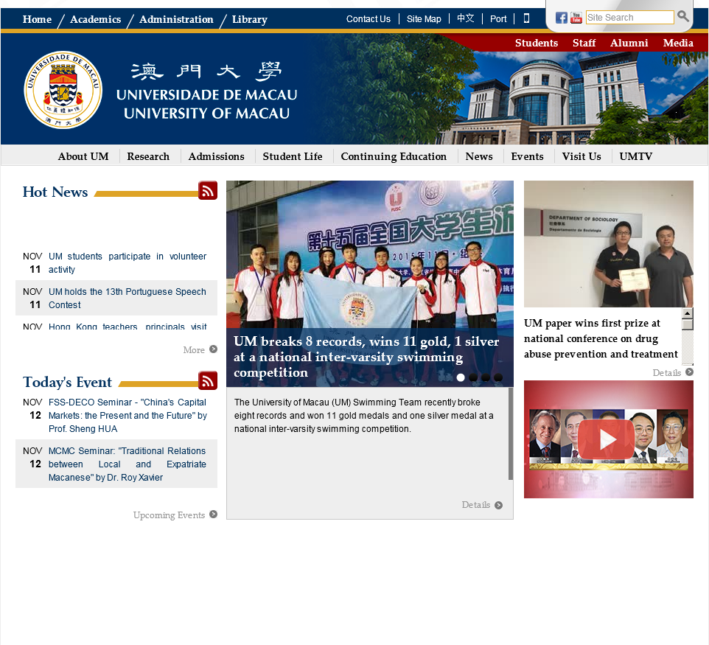Switch to the Alumni tab
Image resolution: width=709 pixels, height=645 pixels.
[629, 43]
